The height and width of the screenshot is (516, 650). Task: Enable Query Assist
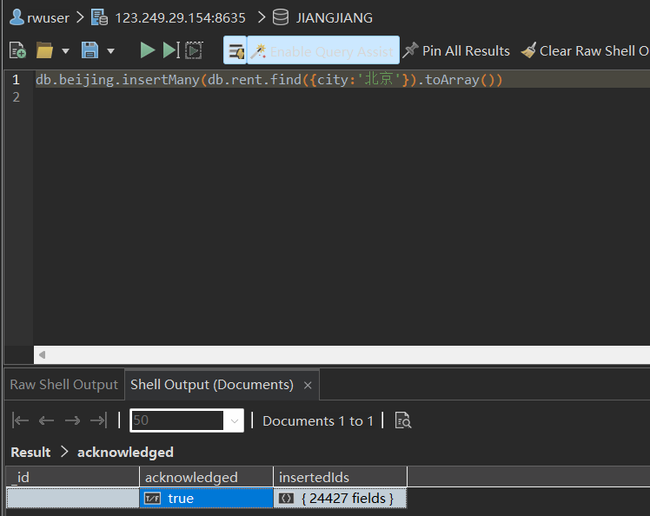tap(324, 50)
